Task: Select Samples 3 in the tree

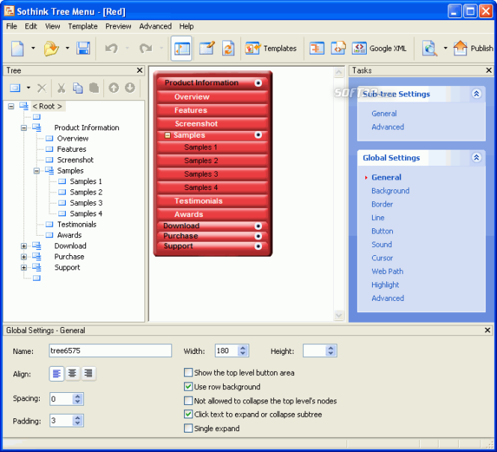Action: 86,203
